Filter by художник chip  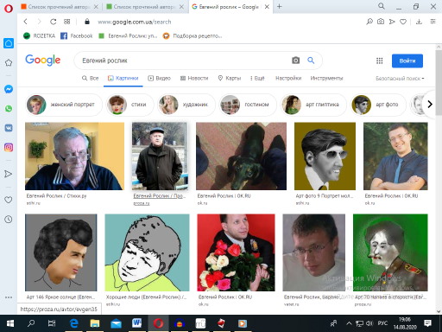pos(186,105)
